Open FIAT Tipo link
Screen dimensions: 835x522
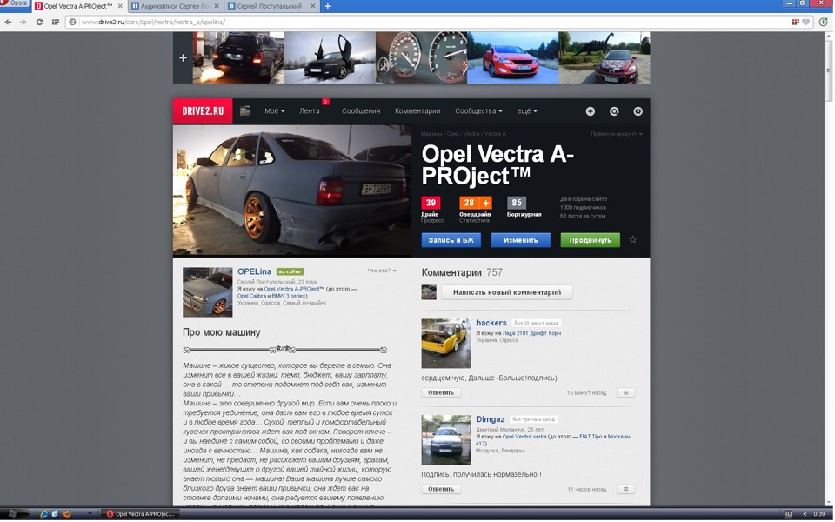pyautogui.click(x=591, y=436)
